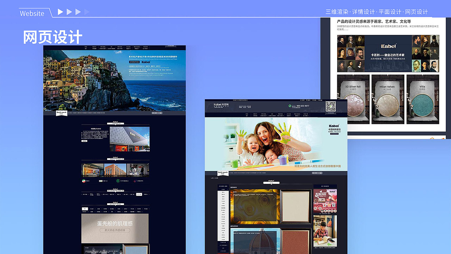Open the pink promotional ad in the sidebar
The image size is (451, 254).
pyautogui.click(x=325, y=201)
